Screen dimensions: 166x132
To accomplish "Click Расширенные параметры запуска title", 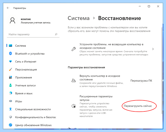I will 96,98.
